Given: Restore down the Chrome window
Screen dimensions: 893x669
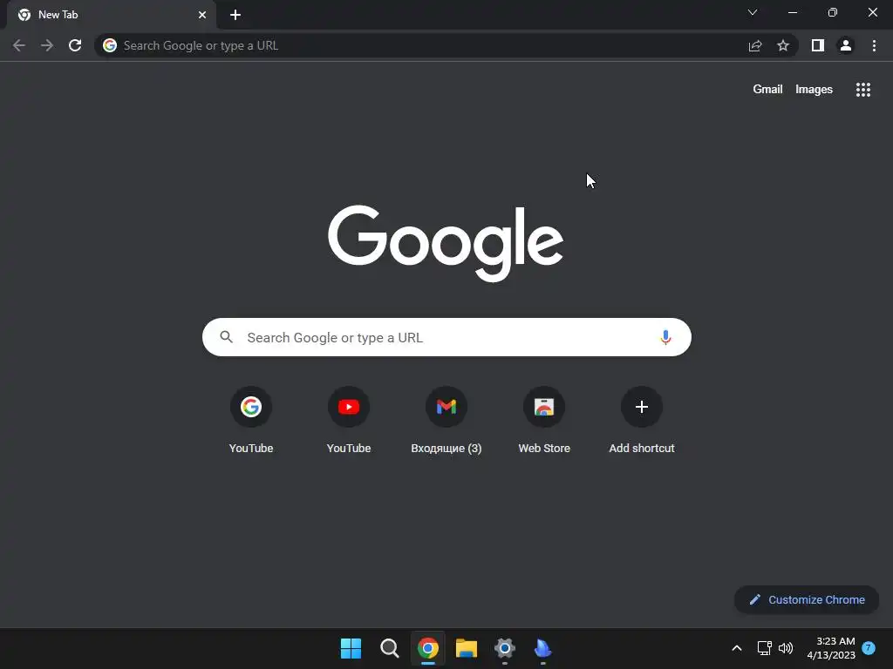Looking at the screenshot, I should (x=833, y=12).
